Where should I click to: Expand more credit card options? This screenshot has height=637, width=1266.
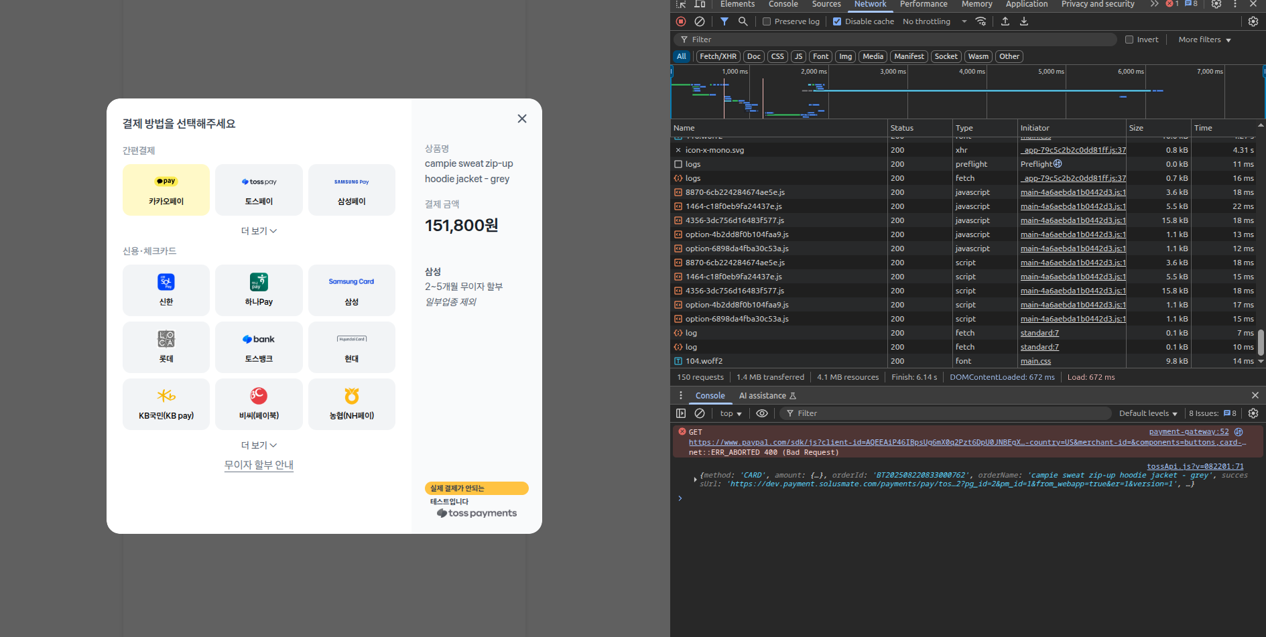[259, 445]
